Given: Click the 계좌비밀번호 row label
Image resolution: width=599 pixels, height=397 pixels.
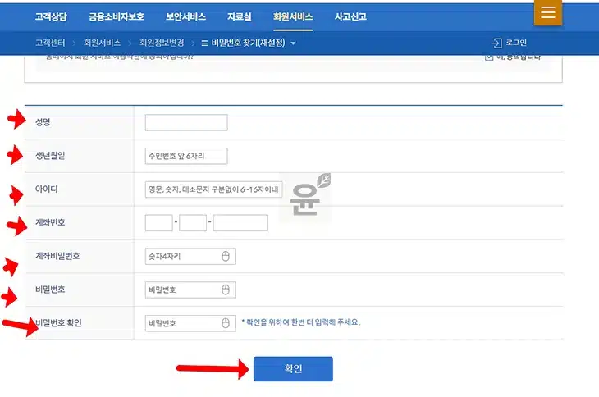Looking at the screenshot, I should click(x=57, y=256).
